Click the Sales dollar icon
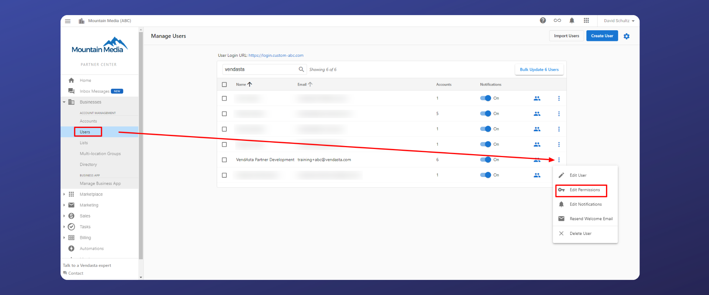 [x=71, y=216]
